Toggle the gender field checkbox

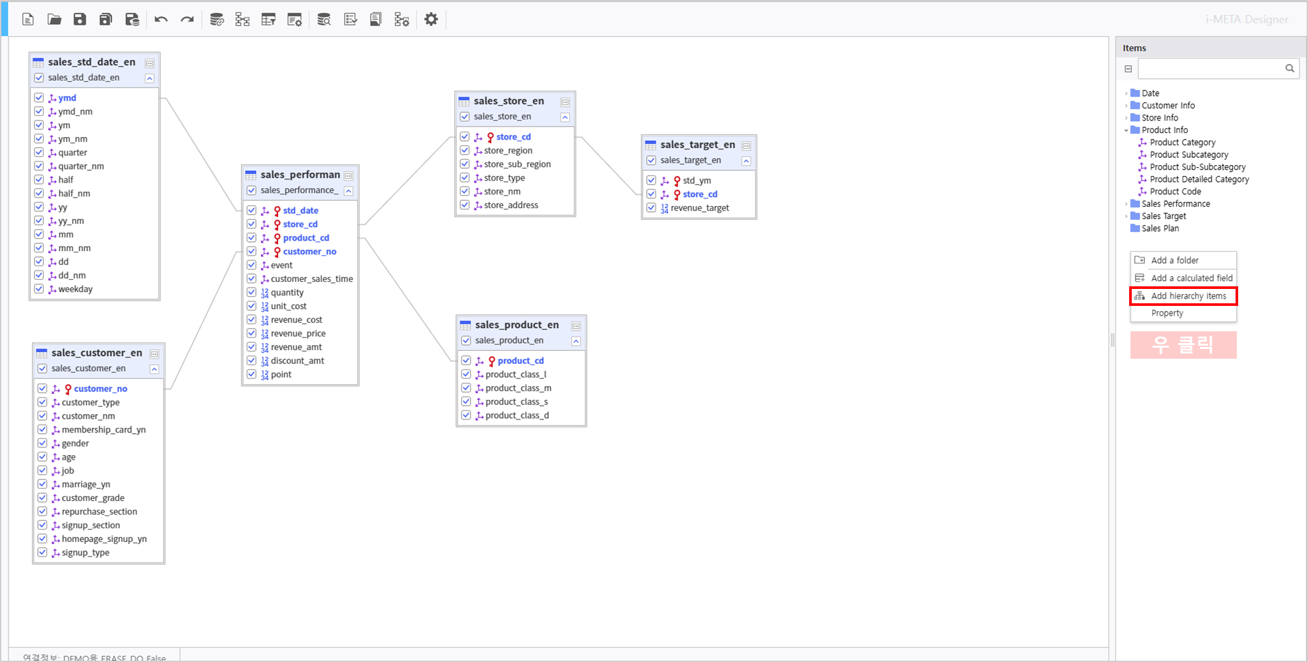pos(42,444)
